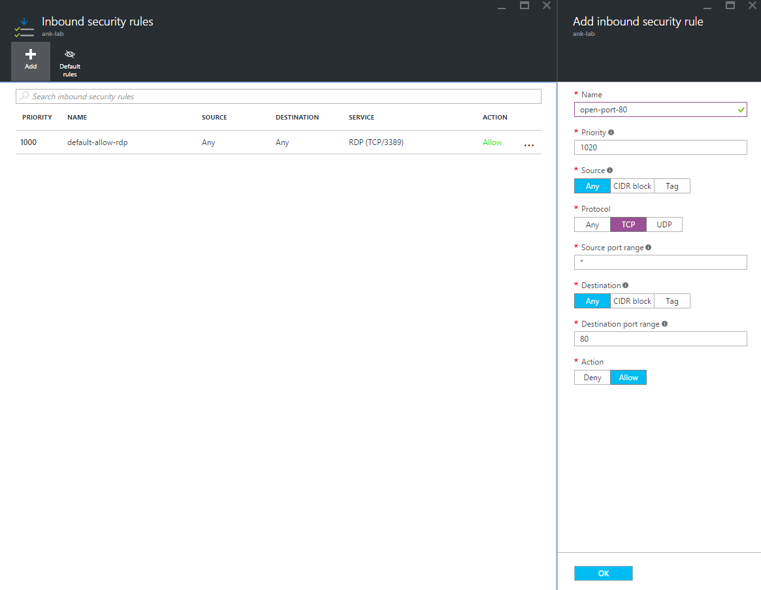
Task: Close the Inbound security rules blade
Action: [547, 5]
